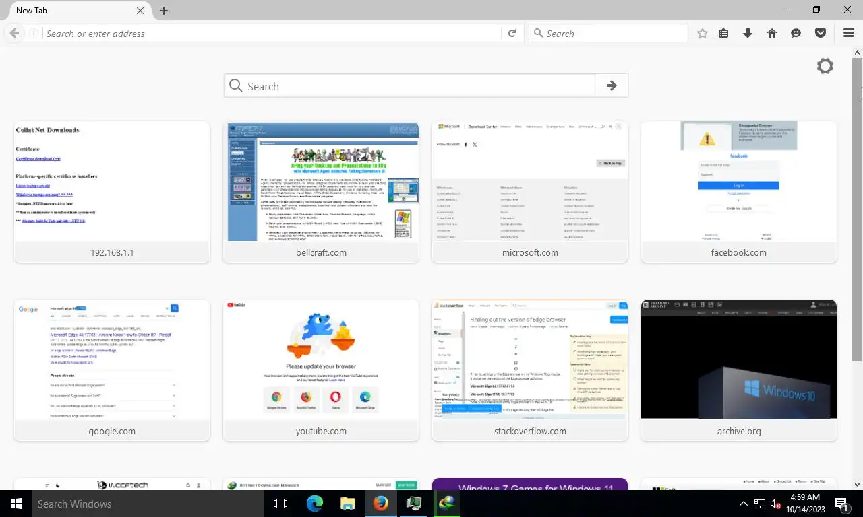
Task: Open the 192.168.1.1 tile
Action: tap(112, 192)
